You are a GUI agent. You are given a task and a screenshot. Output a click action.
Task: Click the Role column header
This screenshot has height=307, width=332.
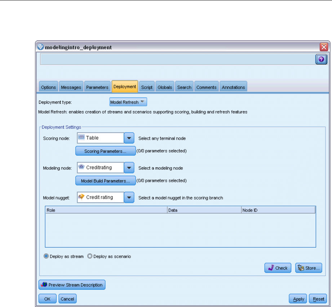coord(106,210)
